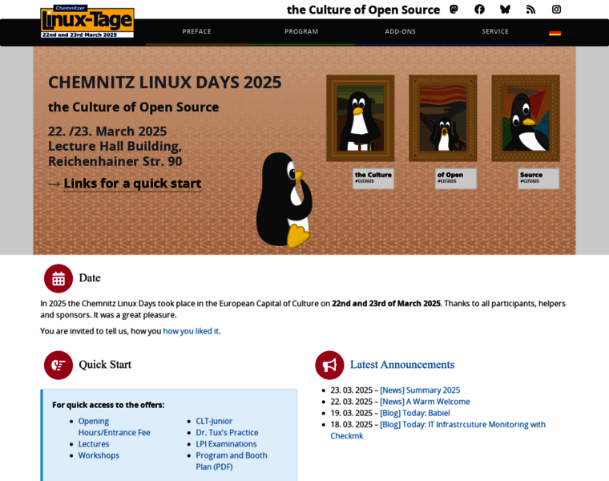Open the CLT-Junior link
Image resolution: width=609 pixels, height=481 pixels.
pyautogui.click(x=214, y=421)
